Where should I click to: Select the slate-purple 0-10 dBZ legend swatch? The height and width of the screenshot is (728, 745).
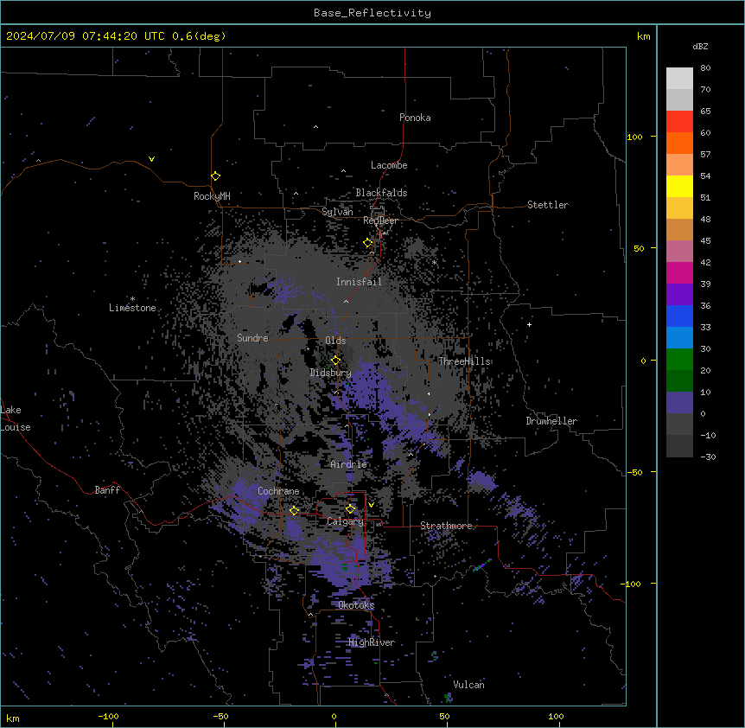point(679,403)
